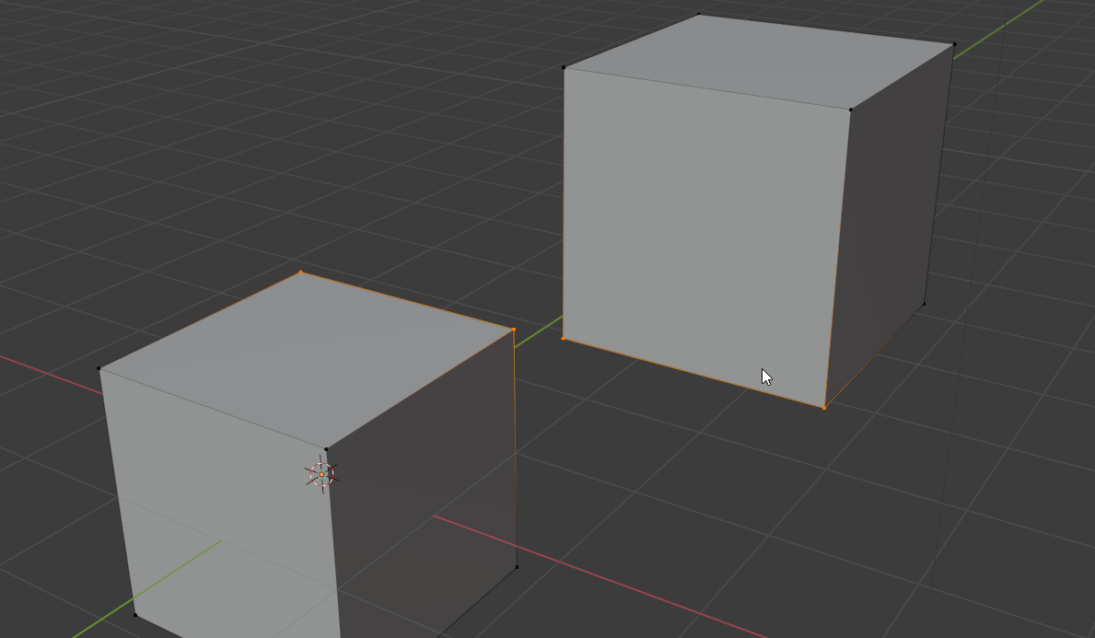The height and width of the screenshot is (638, 1095).
Task: Select the bottom rear vertex of right cube's dark face
Action: click(x=925, y=304)
